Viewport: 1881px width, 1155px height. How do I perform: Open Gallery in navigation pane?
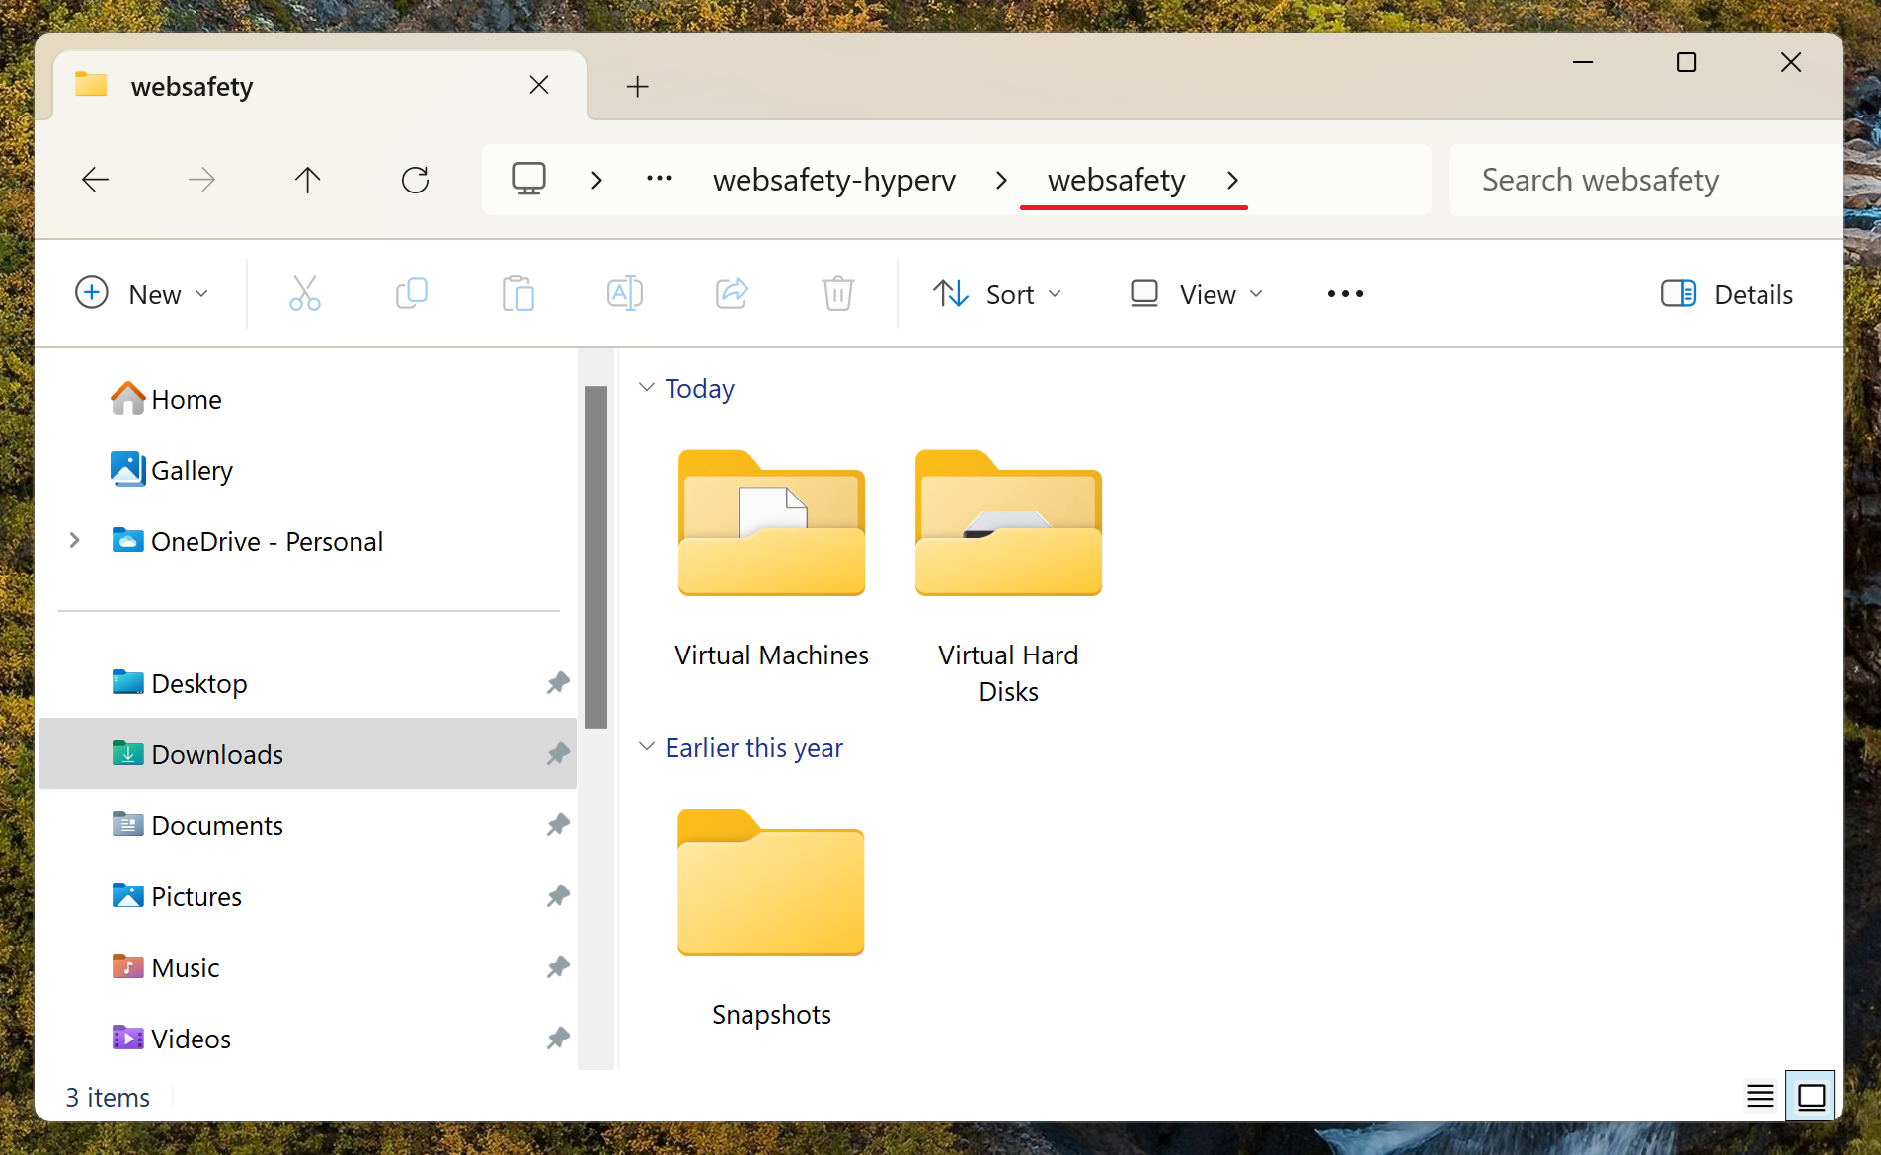pos(308,470)
